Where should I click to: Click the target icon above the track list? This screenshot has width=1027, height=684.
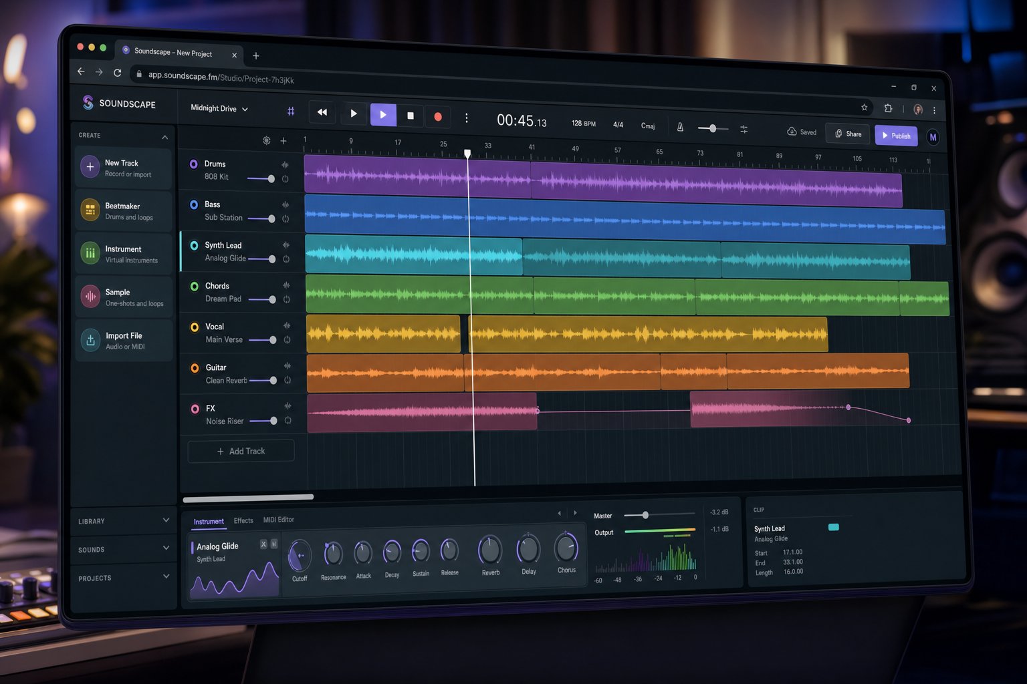[x=267, y=140]
